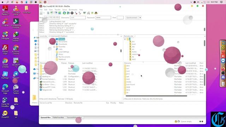Click the remote file list vertical scrollbar

click(205, 80)
